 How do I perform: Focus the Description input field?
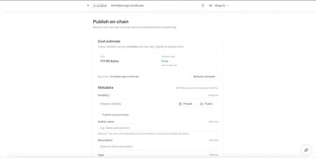(158, 147)
